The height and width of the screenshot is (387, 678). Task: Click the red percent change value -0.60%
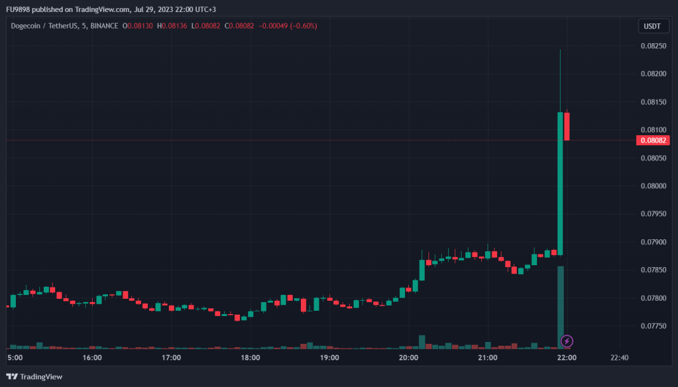(303, 26)
